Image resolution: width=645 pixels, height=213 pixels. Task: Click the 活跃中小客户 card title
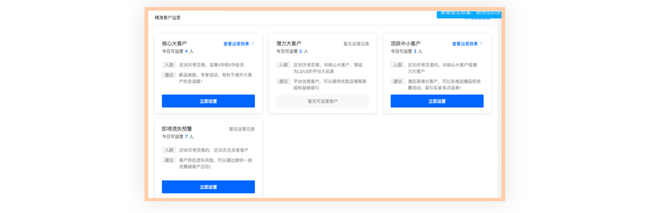click(x=405, y=43)
